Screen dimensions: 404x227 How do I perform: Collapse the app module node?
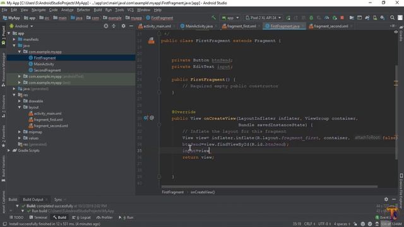[x=9, y=33]
